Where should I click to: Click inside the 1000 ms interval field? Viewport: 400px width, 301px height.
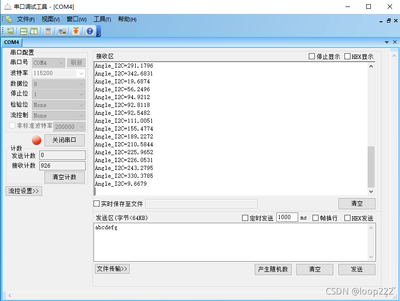(x=287, y=217)
